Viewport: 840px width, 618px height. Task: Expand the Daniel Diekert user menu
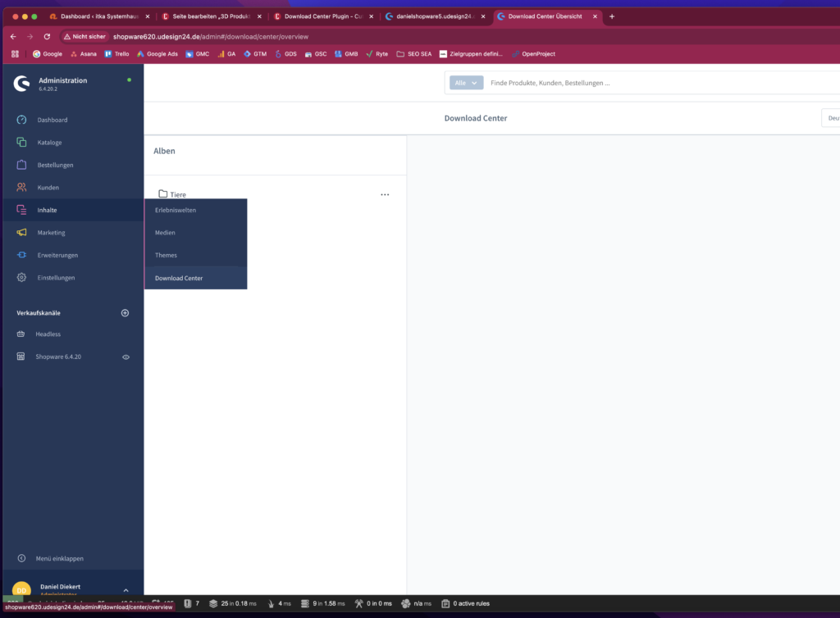pyautogui.click(x=126, y=590)
